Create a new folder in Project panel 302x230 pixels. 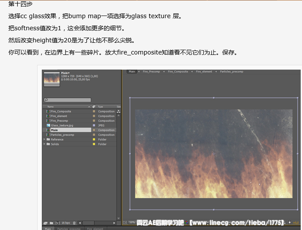(x=51, y=223)
